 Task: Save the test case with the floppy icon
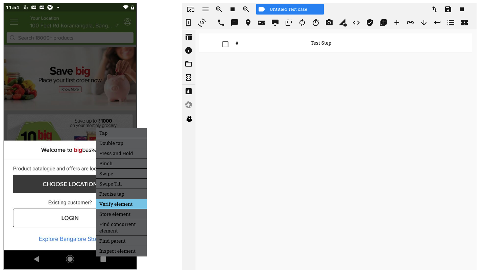point(448,9)
